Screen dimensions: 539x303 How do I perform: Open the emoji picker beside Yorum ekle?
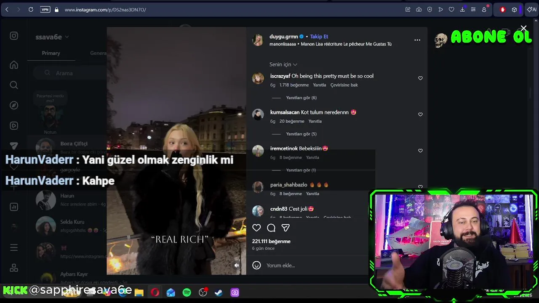(256, 265)
